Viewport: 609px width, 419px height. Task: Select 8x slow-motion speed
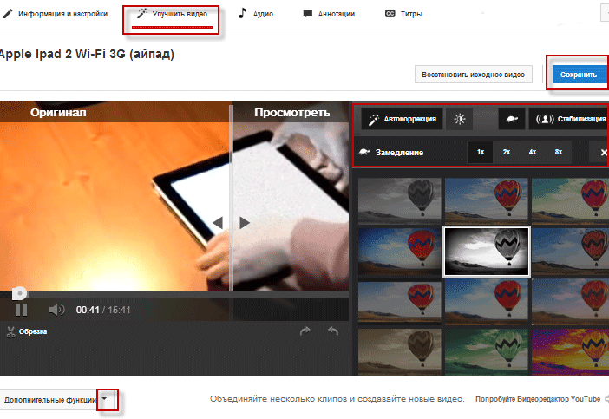(x=559, y=152)
